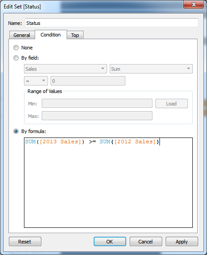Click the OK button
This screenshot has width=207, height=255.
tap(110, 242)
